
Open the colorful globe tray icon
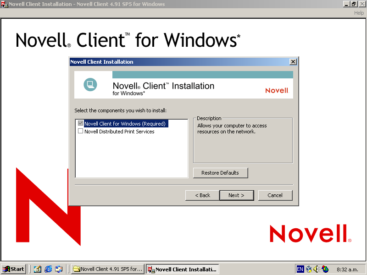click(325, 269)
